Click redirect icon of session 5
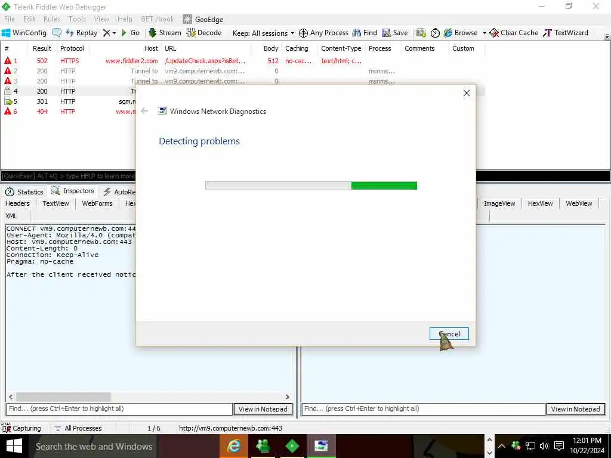 tap(8, 101)
